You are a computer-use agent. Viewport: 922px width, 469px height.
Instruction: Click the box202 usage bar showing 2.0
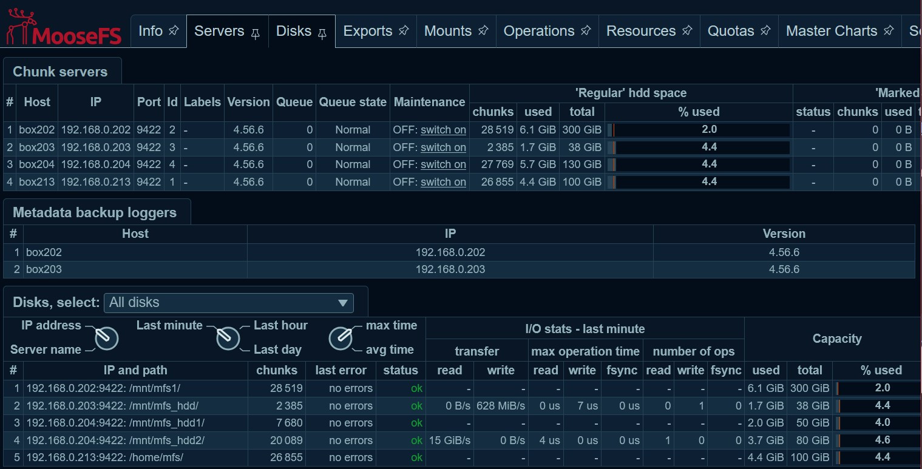[x=699, y=130]
